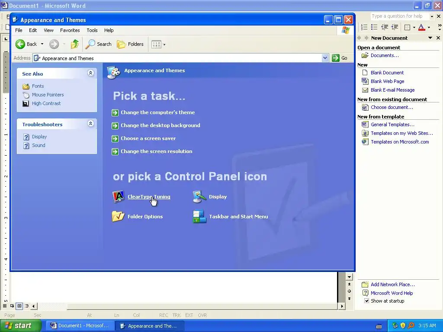Click the Windows start button
This screenshot has width=443, height=332.
tap(20, 326)
